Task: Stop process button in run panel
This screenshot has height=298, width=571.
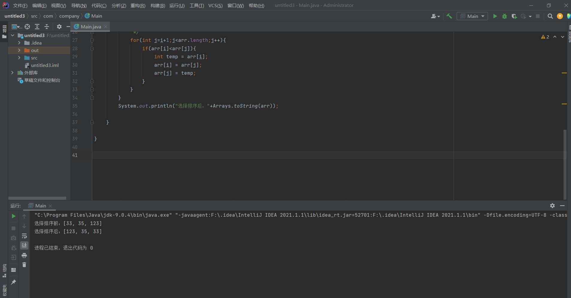Action: [13, 228]
